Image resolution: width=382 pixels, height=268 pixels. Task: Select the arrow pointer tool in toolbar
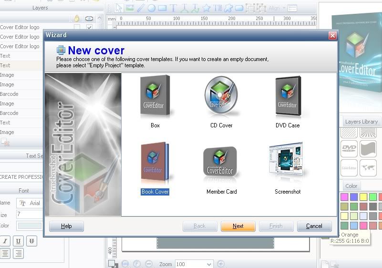click(x=119, y=8)
